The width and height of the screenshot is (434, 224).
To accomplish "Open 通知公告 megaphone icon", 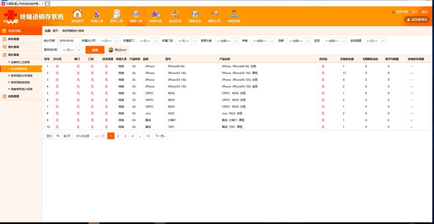I will (214, 16).
